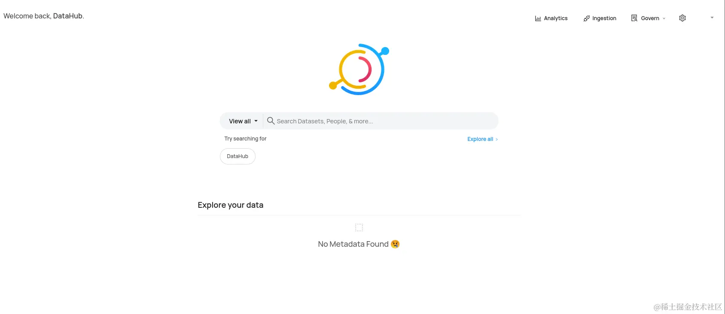This screenshot has width=725, height=314.
Task: Click the Govern document icon
Action: (634, 18)
